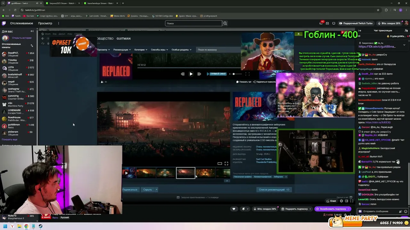
Task: Collapse the Для вас sidebar
Action: pyautogui.click(x=32, y=31)
